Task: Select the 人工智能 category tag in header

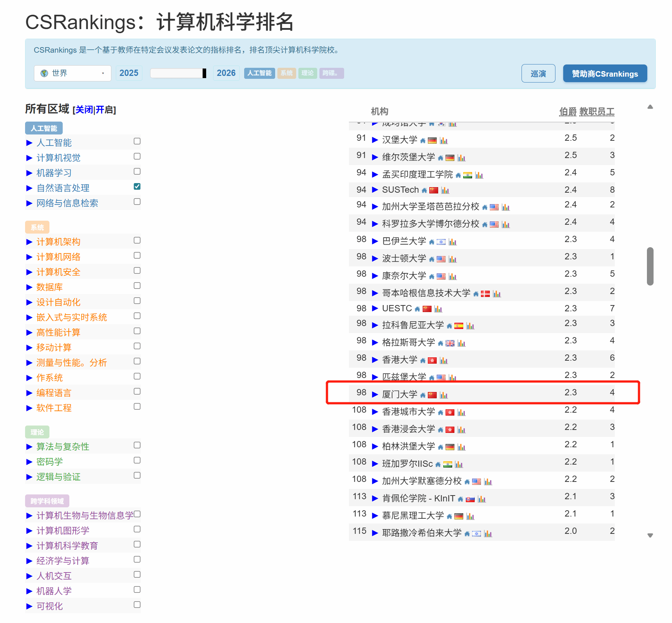Action: [259, 73]
